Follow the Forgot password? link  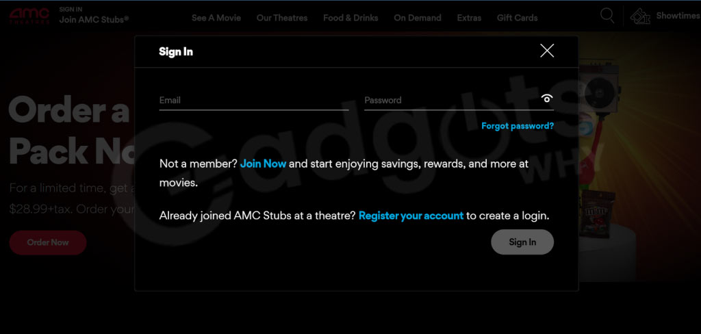pyautogui.click(x=518, y=126)
